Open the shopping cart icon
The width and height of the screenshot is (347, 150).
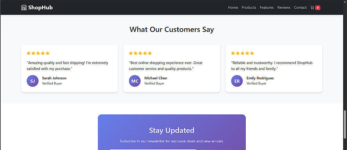(312, 8)
